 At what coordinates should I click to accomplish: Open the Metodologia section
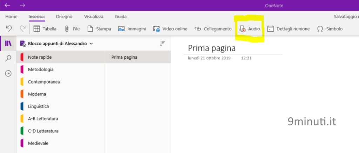[60, 69]
